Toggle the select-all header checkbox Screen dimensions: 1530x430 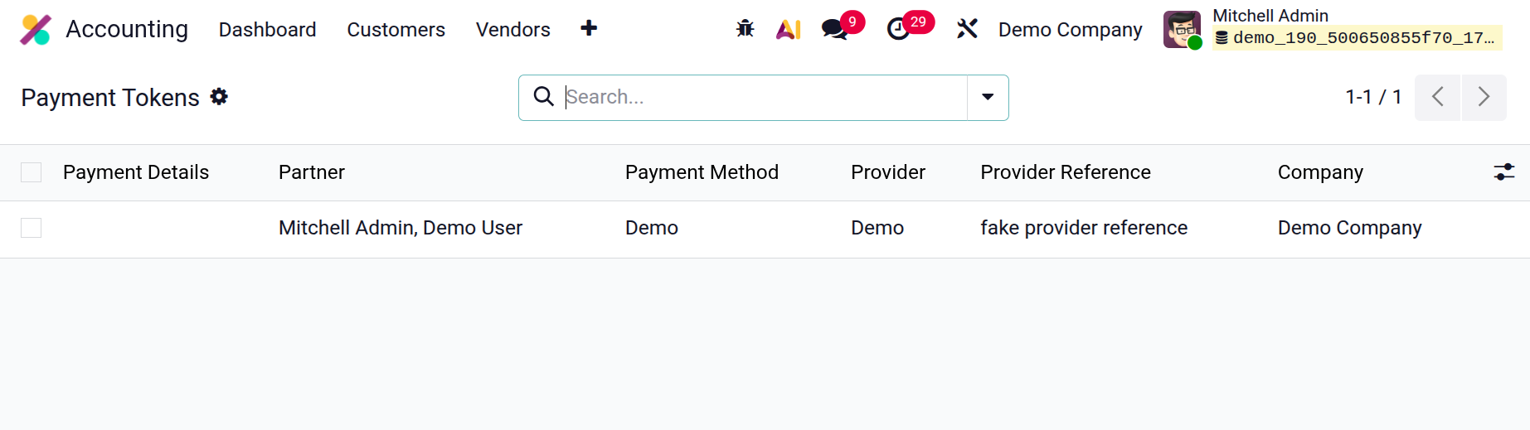click(x=32, y=172)
